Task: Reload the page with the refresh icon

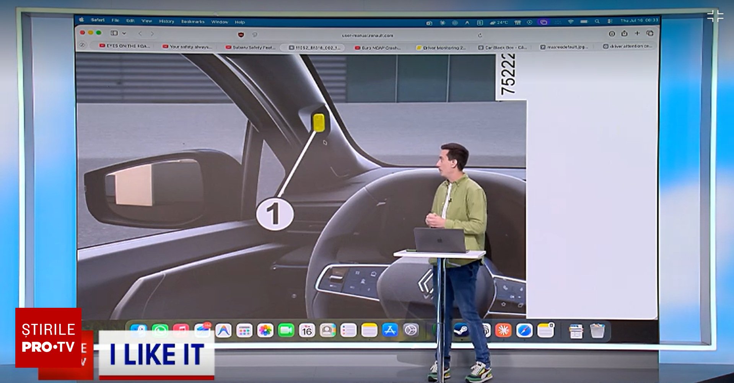Action: pyautogui.click(x=480, y=35)
